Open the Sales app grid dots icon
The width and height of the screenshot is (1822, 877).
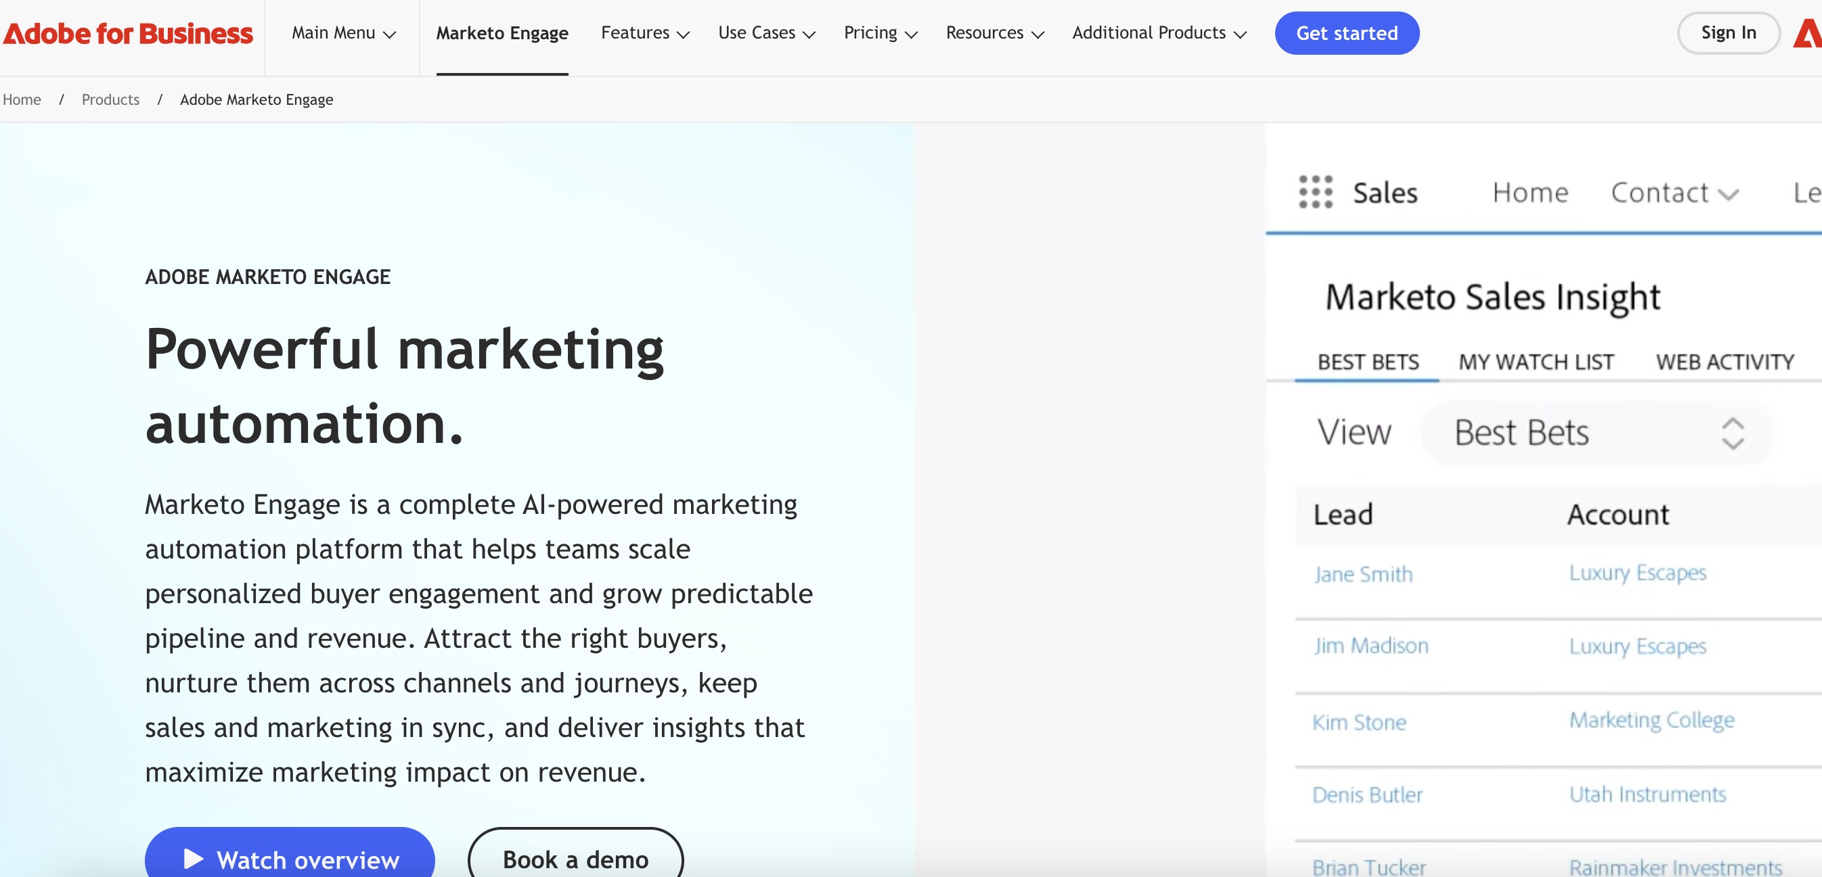tap(1316, 192)
